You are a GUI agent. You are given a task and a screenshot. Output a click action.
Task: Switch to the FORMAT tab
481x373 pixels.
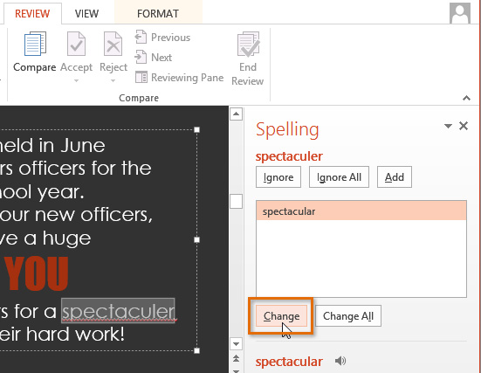click(158, 13)
